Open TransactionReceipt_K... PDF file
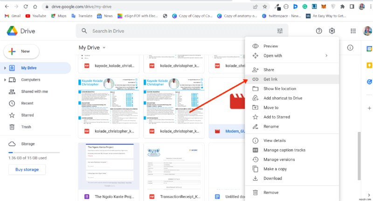Image resolution: width=373 pixels, height=201 pixels. (174, 172)
